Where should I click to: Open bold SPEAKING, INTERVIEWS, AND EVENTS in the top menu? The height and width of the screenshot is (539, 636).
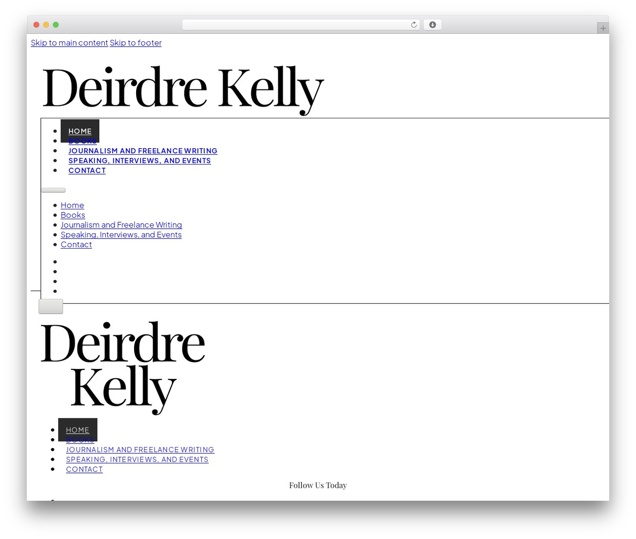[x=140, y=161]
